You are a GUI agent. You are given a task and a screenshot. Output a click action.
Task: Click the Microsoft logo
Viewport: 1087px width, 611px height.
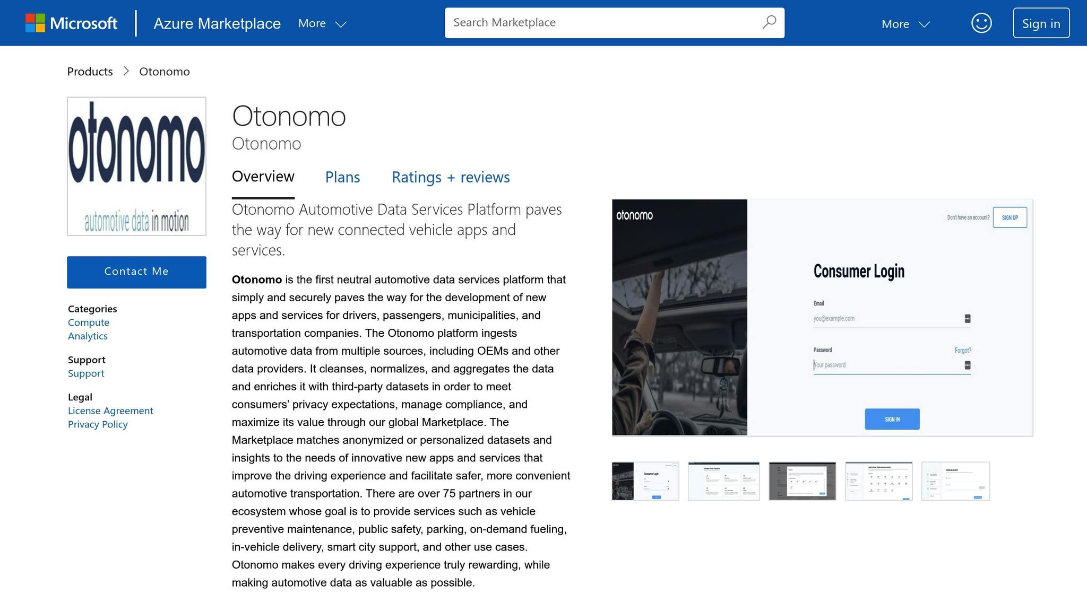coord(71,23)
